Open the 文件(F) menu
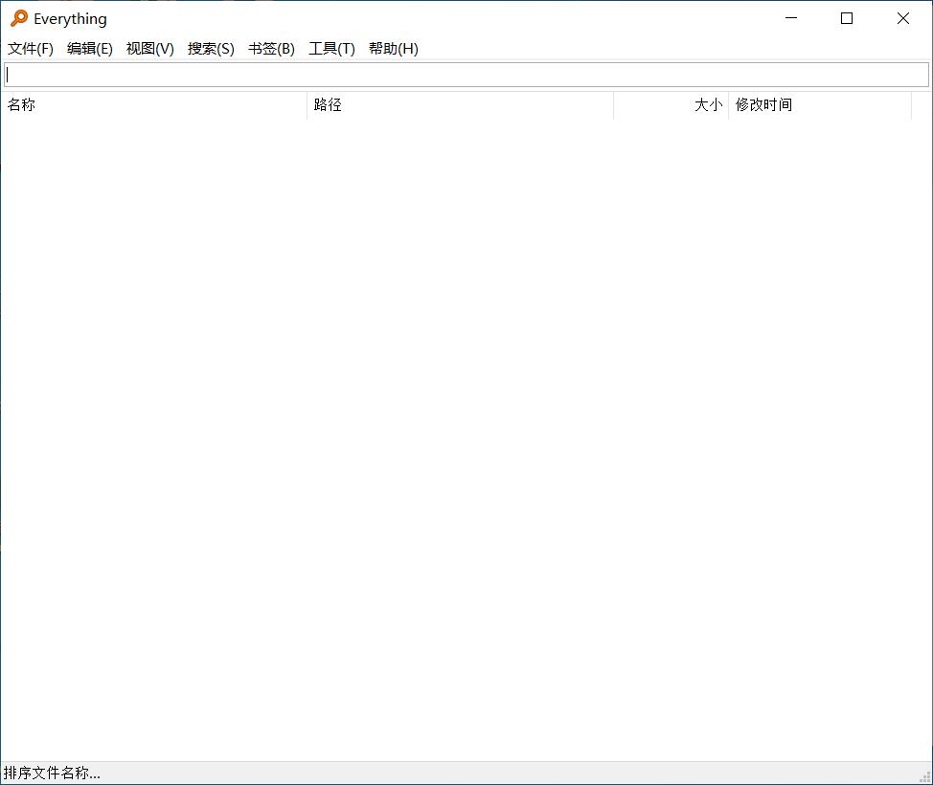The width and height of the screenshot is (933, 785). coord(31,49)
